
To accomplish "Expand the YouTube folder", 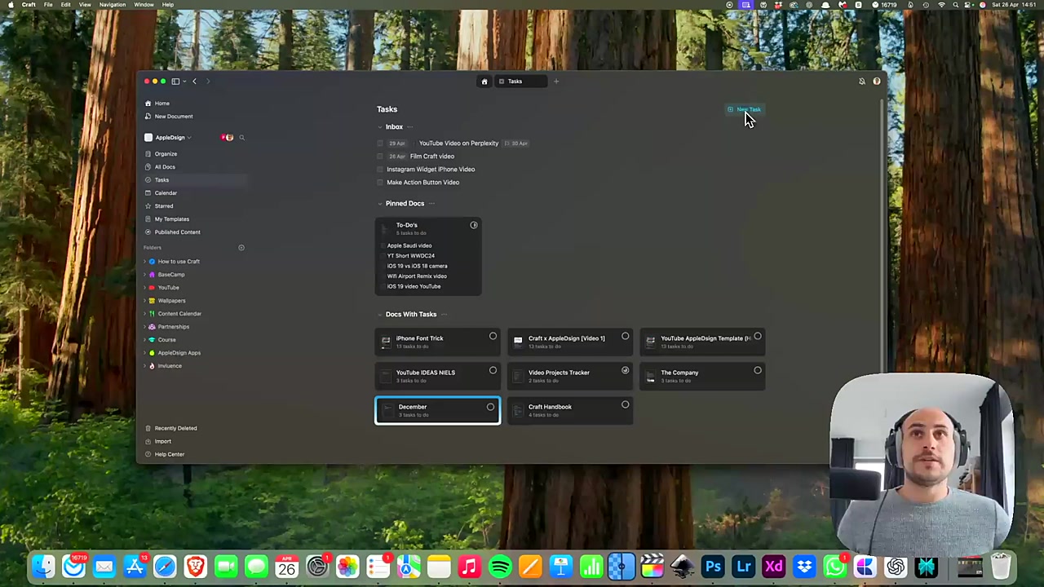I will click(145, 288).
